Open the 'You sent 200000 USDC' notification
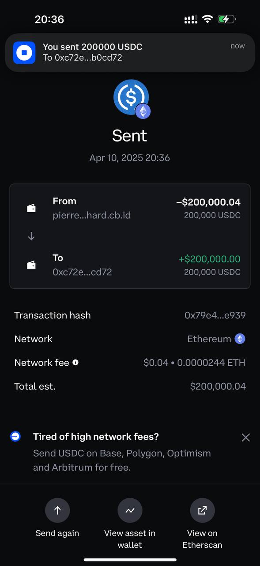 click(x=130, y=52)
